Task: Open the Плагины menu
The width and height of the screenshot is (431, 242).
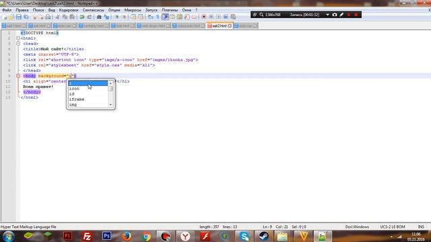Action: (x=170, y=10)
